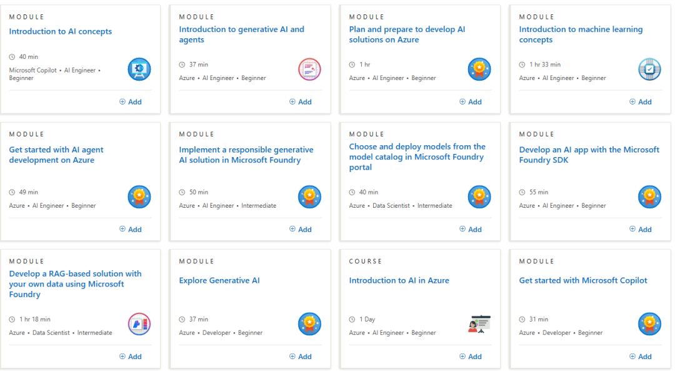Add Implement a responsible generative AI solution
The height and width of the screenshot is (371, 675).
301,230
